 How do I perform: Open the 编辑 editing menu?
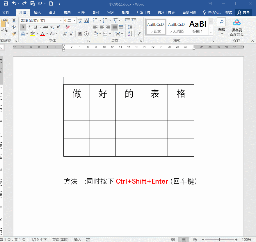click(x=222, y=26)
